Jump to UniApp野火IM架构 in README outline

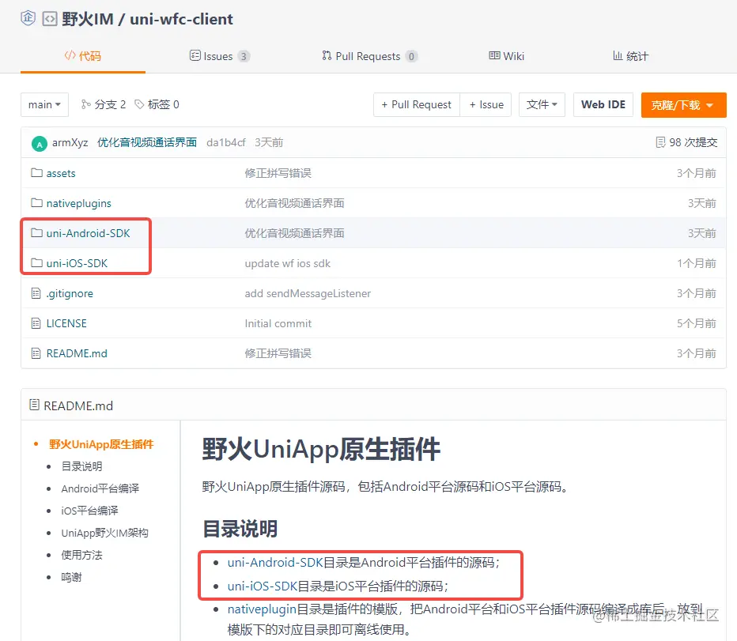[105, 533]
